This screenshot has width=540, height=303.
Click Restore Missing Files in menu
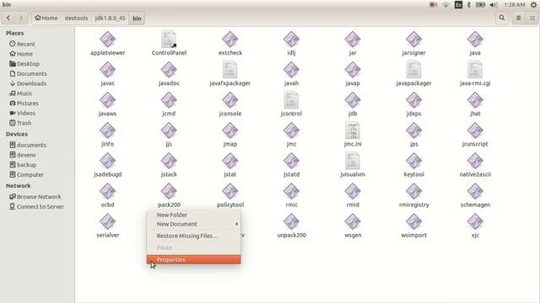click(193, 236)
